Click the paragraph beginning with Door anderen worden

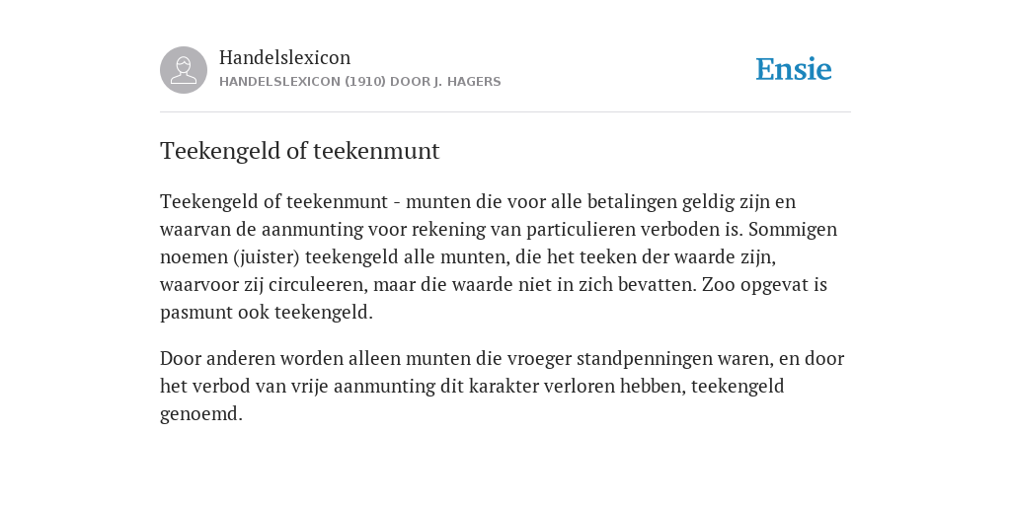point(503,386)
